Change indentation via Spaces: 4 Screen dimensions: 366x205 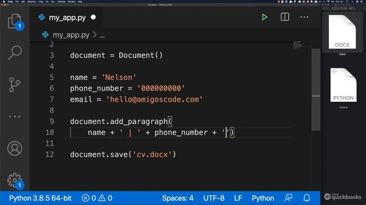click(x=178, y=198)
